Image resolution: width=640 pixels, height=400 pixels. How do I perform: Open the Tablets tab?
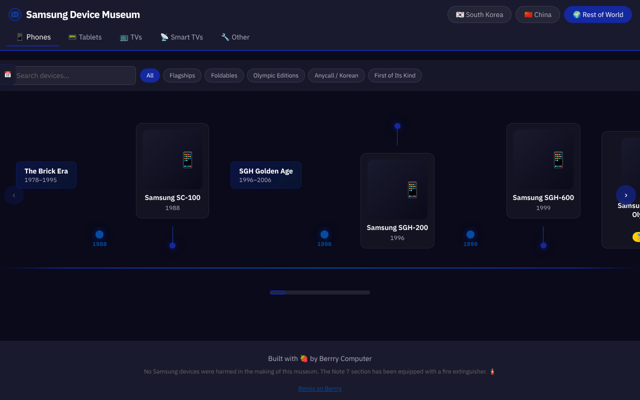point(85,37)
